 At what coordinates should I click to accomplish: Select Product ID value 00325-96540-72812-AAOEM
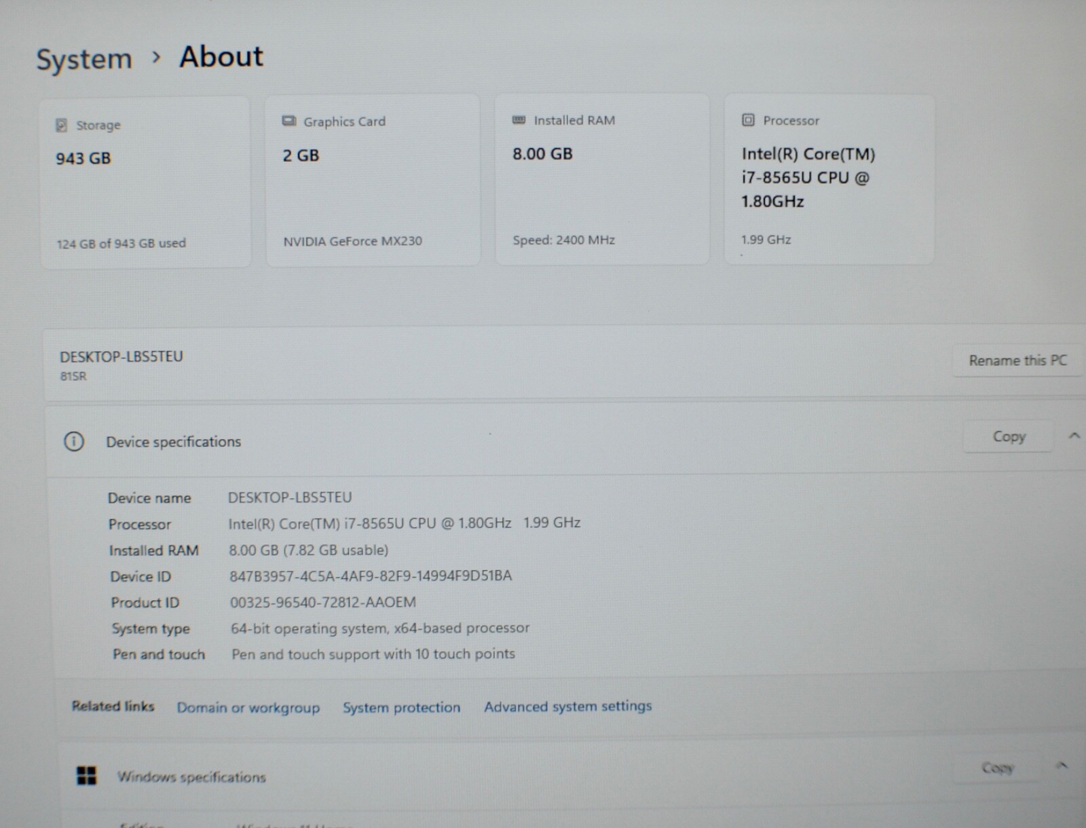[323, 602]
